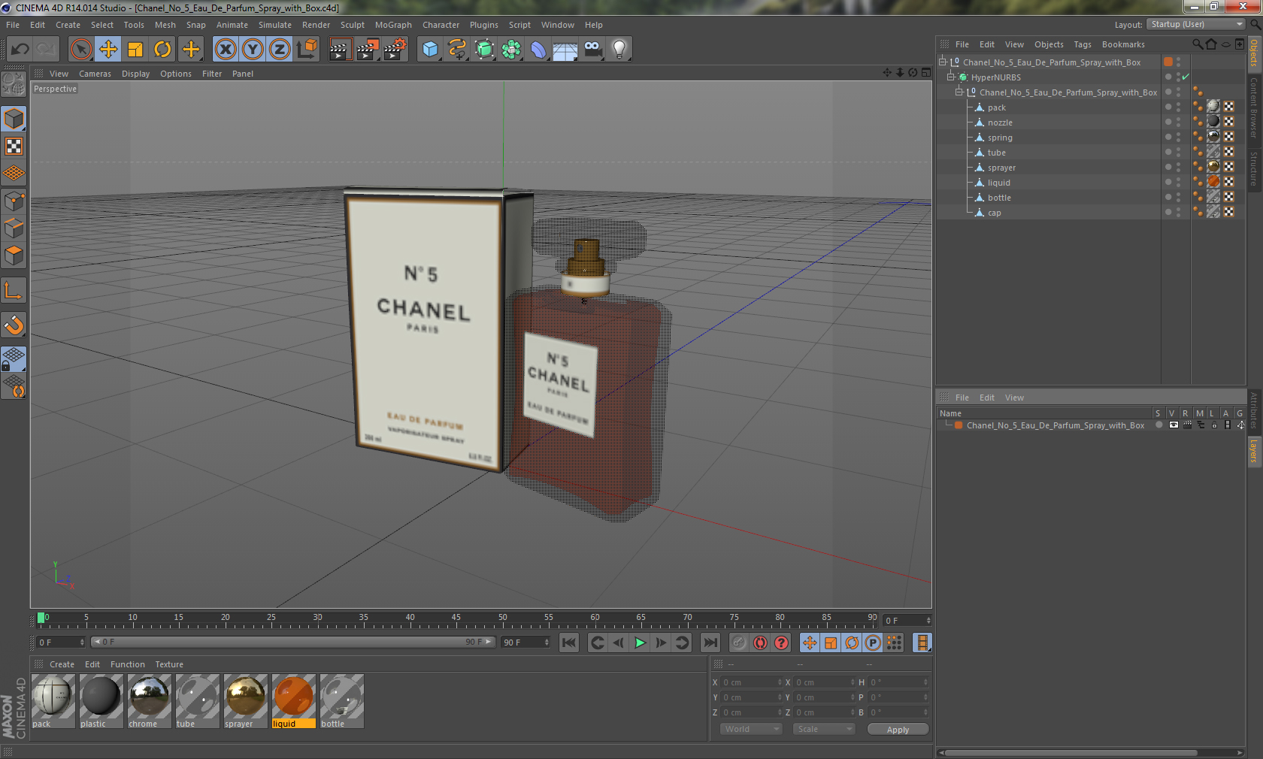Click the Undo arrow icon
1263x759 pixels.
pyautogui.click(x=20, y=50)
